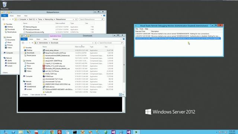This screenshot has width=238, height=134.
Task: Open recent locations dropdown in ReleaseVersion window
Action: pos(10,19)
